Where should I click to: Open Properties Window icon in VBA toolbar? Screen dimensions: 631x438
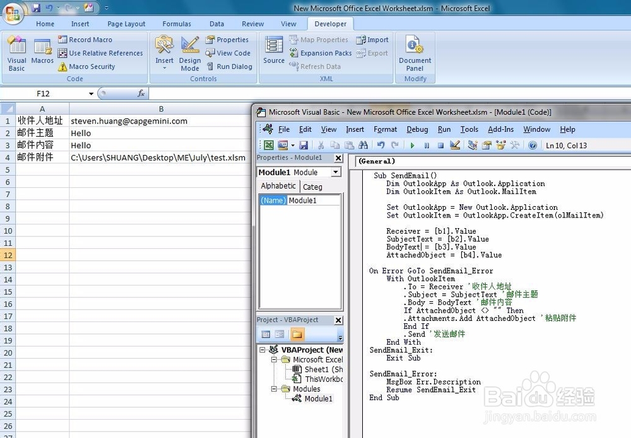(x=487, y=145)
